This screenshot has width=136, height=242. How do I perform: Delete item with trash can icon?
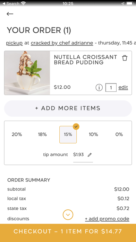(x=125, y=58)
